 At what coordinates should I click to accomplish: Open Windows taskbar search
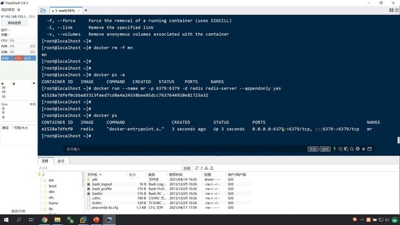pos(19,219)
